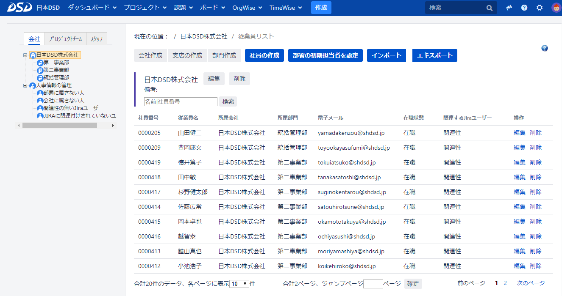Click the search magnifier icon
Image resolution: width=562 pixels, height=296 pixels.
(490, 8)
